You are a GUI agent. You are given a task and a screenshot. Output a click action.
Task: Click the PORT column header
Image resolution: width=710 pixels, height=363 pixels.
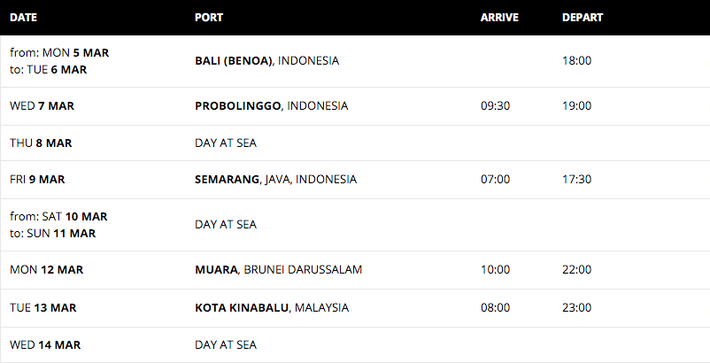pos(209,18)
